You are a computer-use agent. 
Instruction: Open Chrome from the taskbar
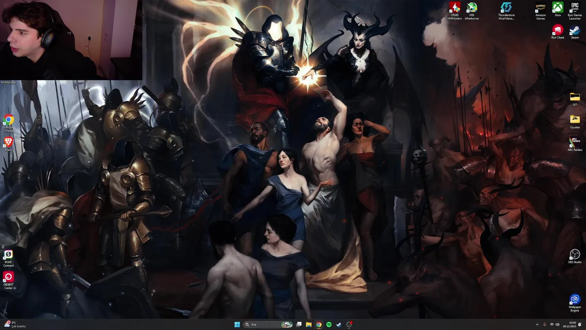tap(319, 324)
